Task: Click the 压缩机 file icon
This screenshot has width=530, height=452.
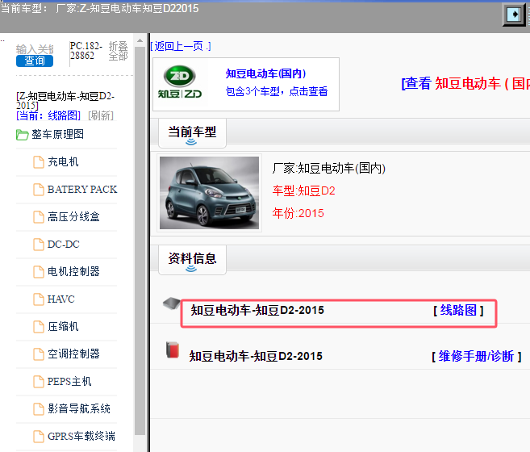Action: point(39,326)
